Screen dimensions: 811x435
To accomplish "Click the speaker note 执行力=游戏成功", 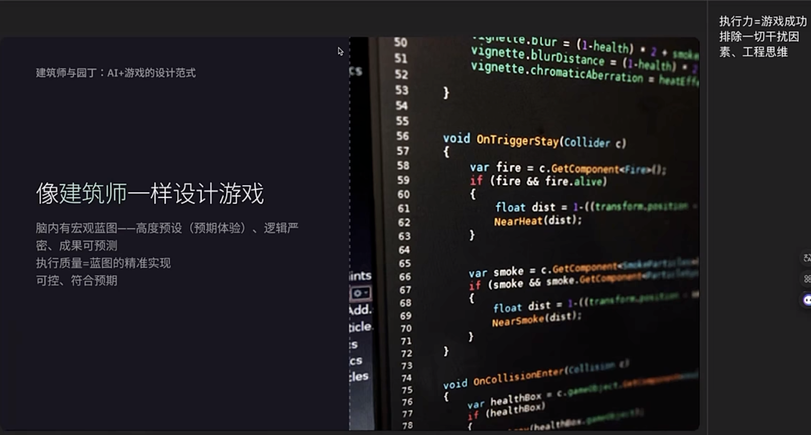I will (x=763, y=21).
